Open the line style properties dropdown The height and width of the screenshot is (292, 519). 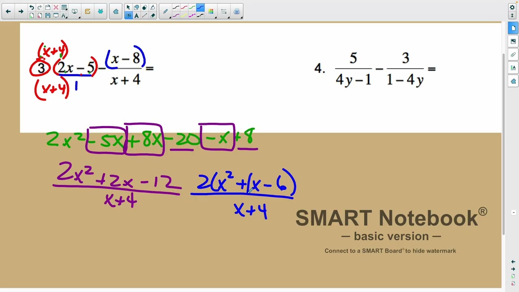(x=224, y=11)
